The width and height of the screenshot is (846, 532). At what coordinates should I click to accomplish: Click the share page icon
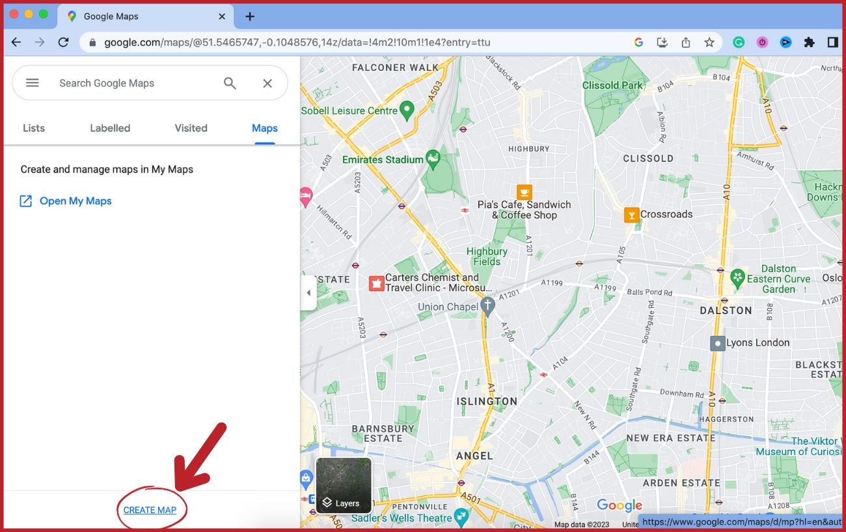pyautogui.click(x=686, y=42)
